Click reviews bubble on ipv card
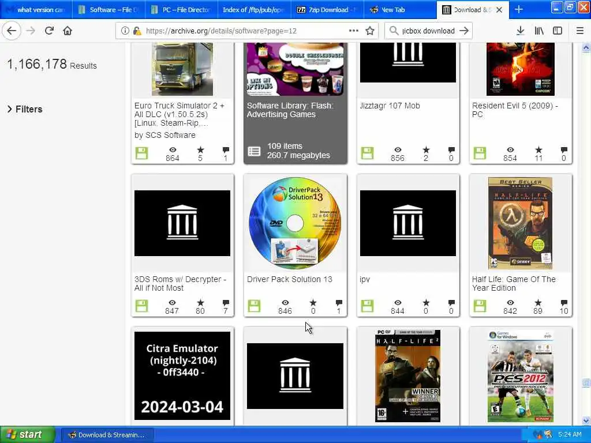Viewport: 591px width, 443px height. click(x=451, y=302)
